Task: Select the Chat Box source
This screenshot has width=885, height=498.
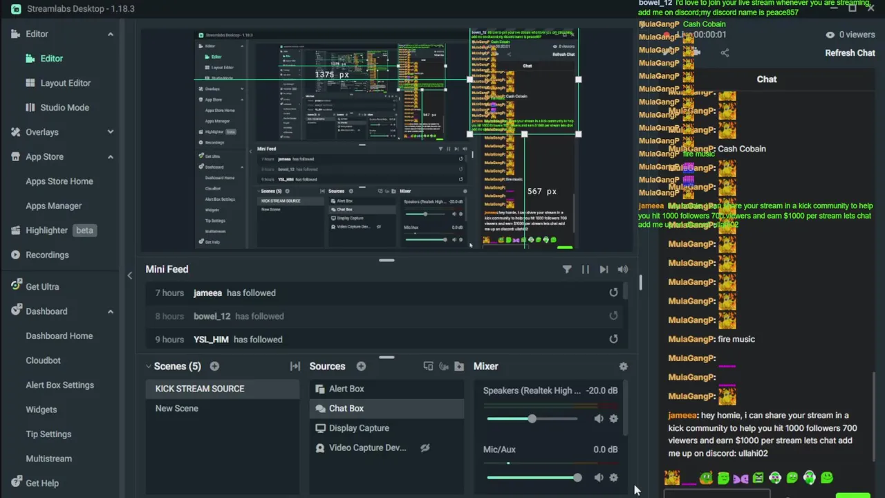Action: point(386,409)
